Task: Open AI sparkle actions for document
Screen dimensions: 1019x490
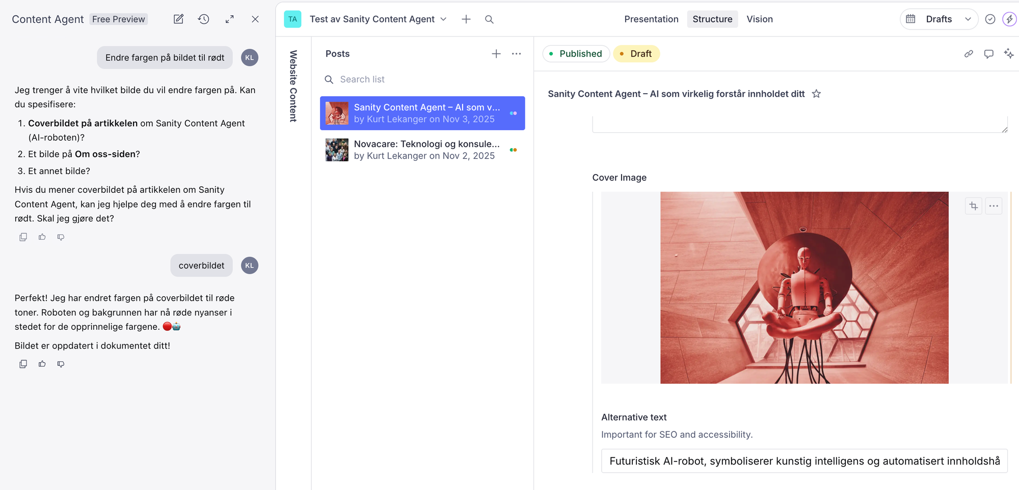Action: [1008, 54]
